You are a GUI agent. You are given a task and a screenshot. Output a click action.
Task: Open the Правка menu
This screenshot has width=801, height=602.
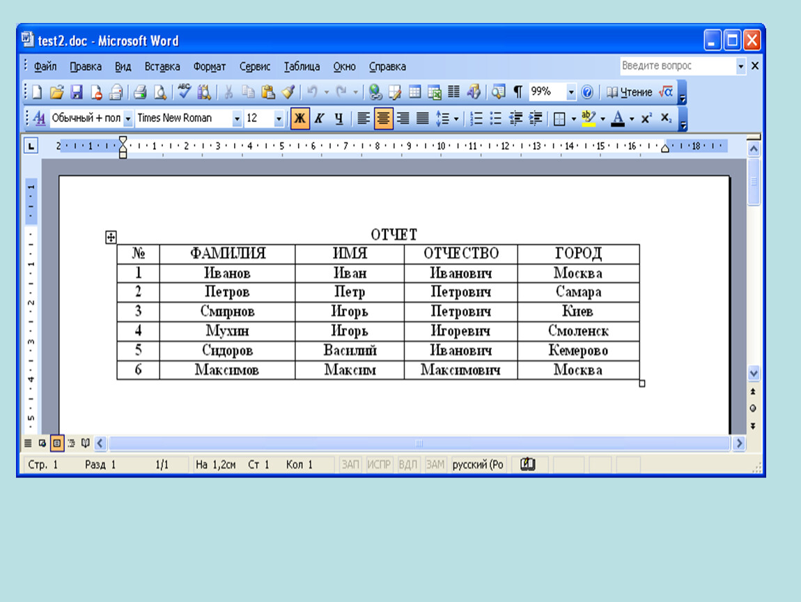(85, 66)
